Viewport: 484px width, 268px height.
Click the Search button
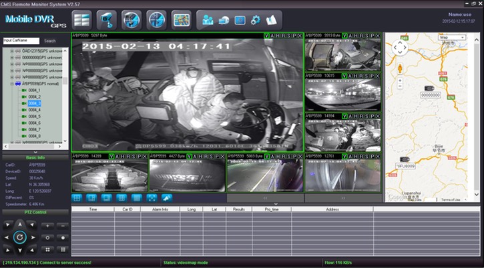pyautogui.click(x=50, y=41)
